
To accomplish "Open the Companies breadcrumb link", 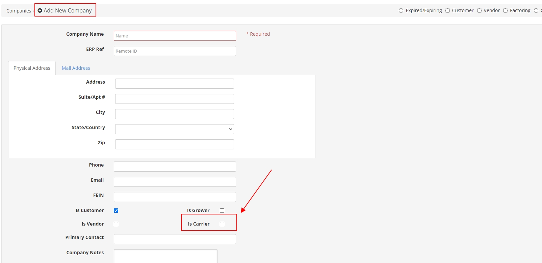I will (x=19, y=11).
